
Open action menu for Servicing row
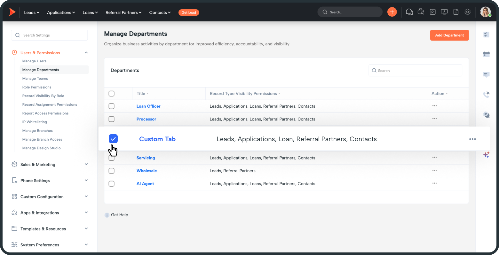pos(434,157)
